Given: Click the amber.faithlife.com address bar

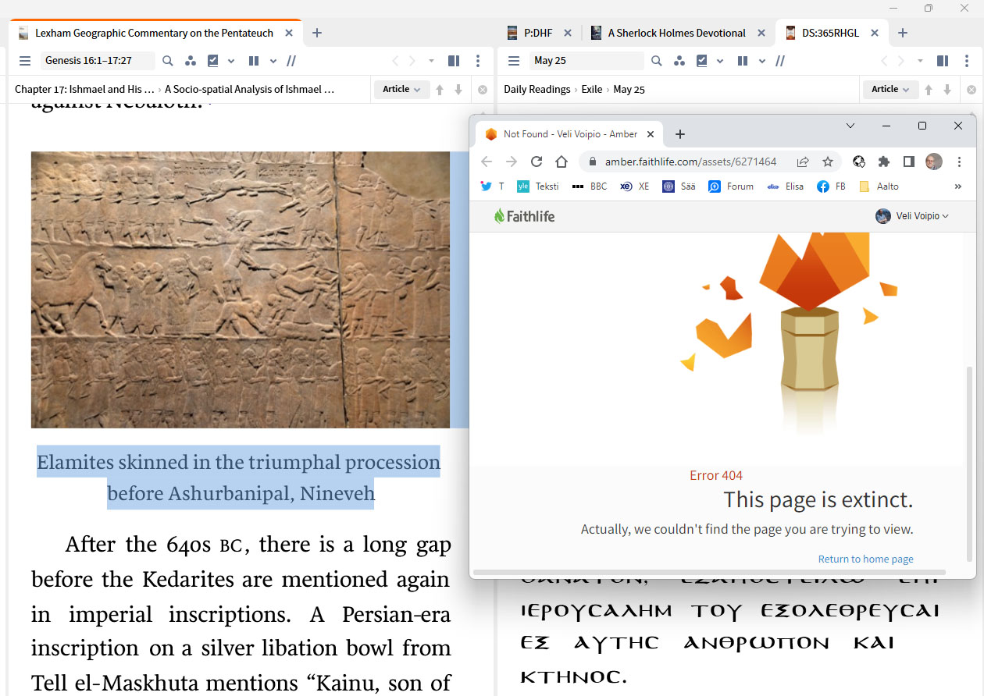Looking at the screenshot, I should coord(690,162).
